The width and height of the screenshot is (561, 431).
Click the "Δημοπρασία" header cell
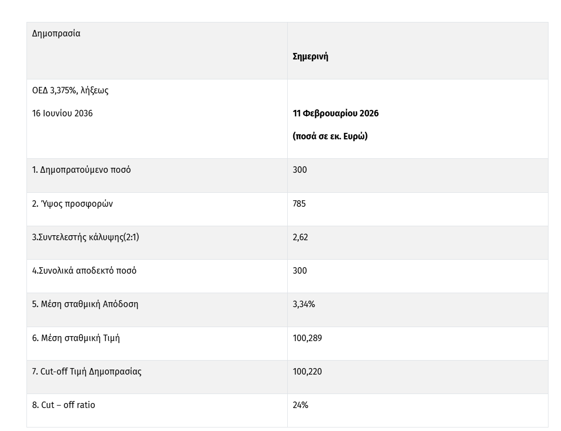[x=56, y=34]
